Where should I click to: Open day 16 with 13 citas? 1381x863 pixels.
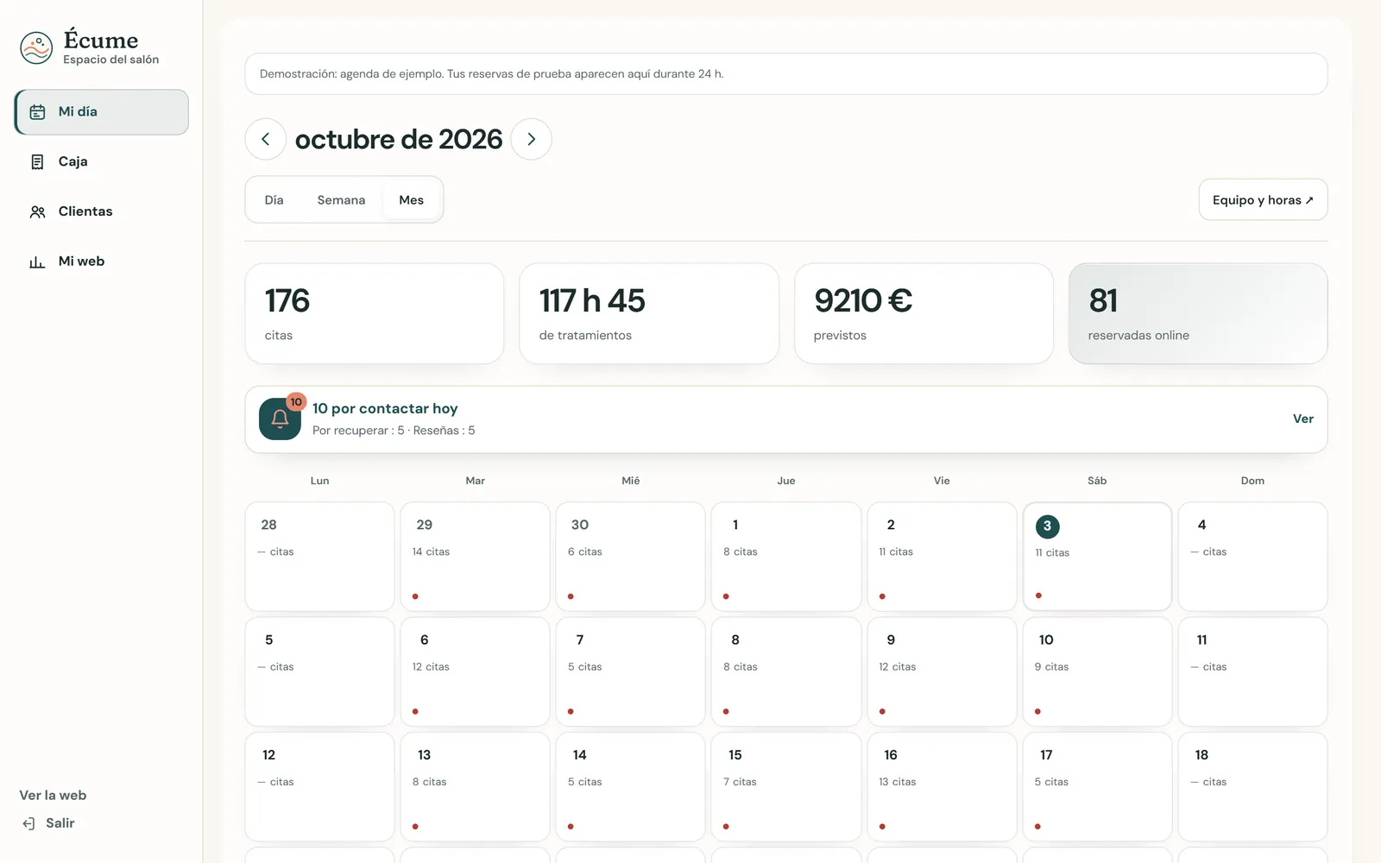coord(942,787)
